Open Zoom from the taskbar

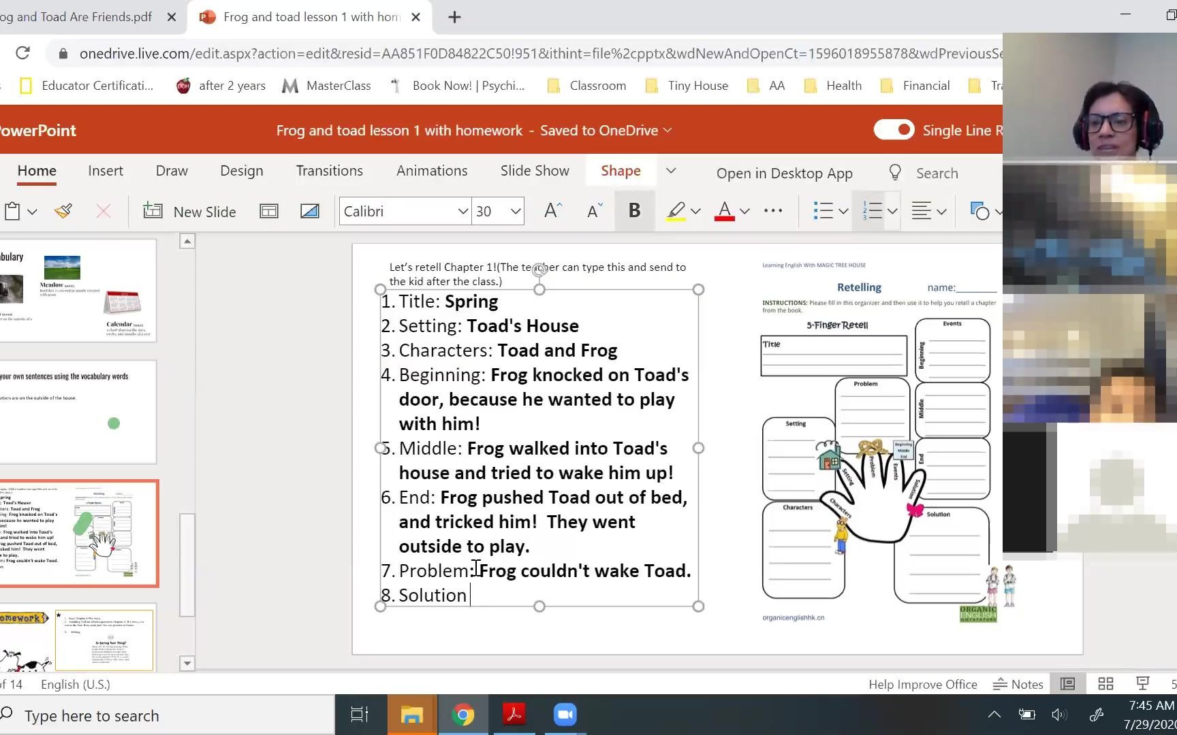point(565,715)
